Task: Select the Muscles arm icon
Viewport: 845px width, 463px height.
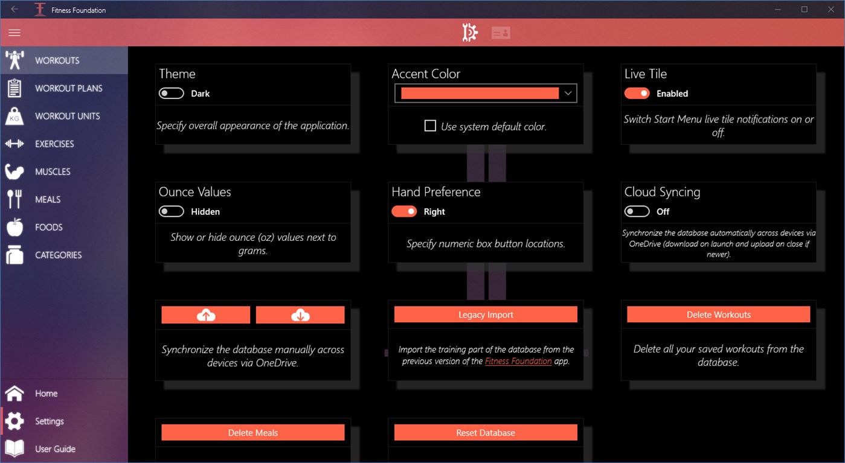Action: [x=13, y=171]
